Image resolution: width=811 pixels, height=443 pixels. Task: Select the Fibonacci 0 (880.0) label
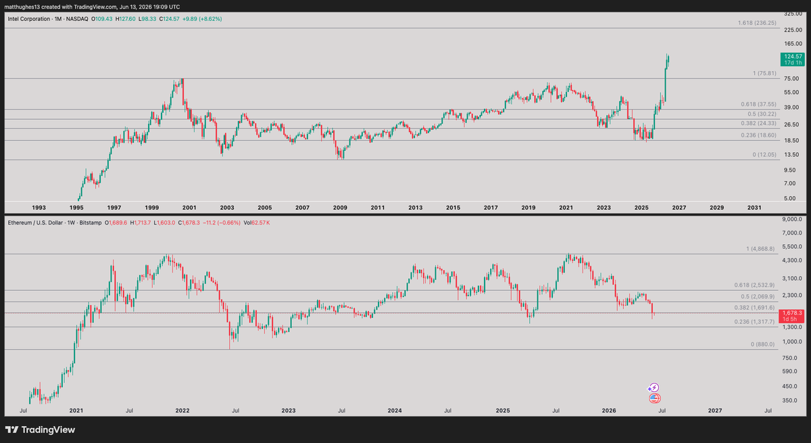click(x=762, y=344)
